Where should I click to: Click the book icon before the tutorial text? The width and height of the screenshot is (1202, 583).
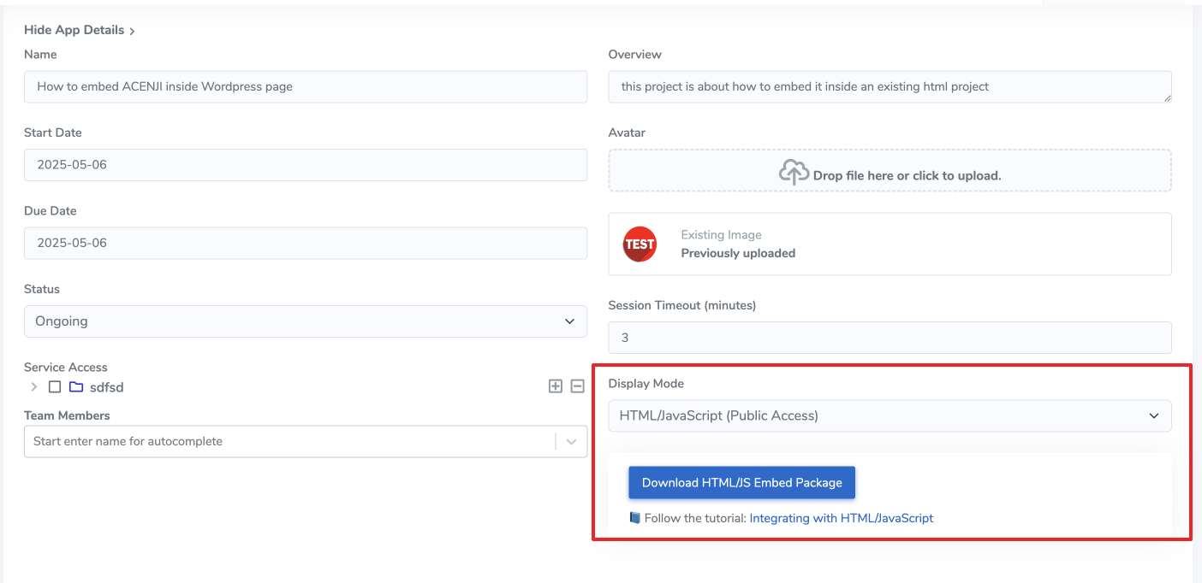634,517
